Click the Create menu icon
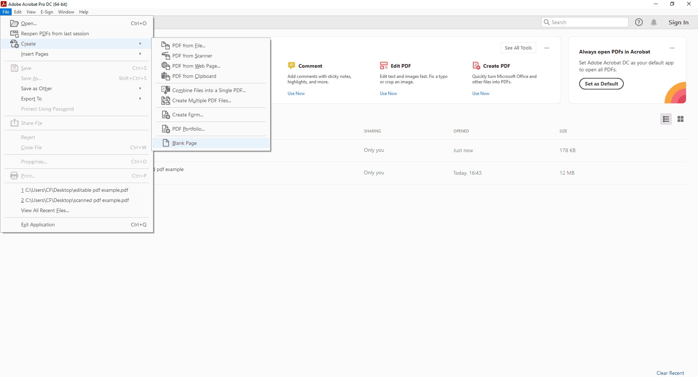Screen dimensions: 698x377 (x=14, y=44)
